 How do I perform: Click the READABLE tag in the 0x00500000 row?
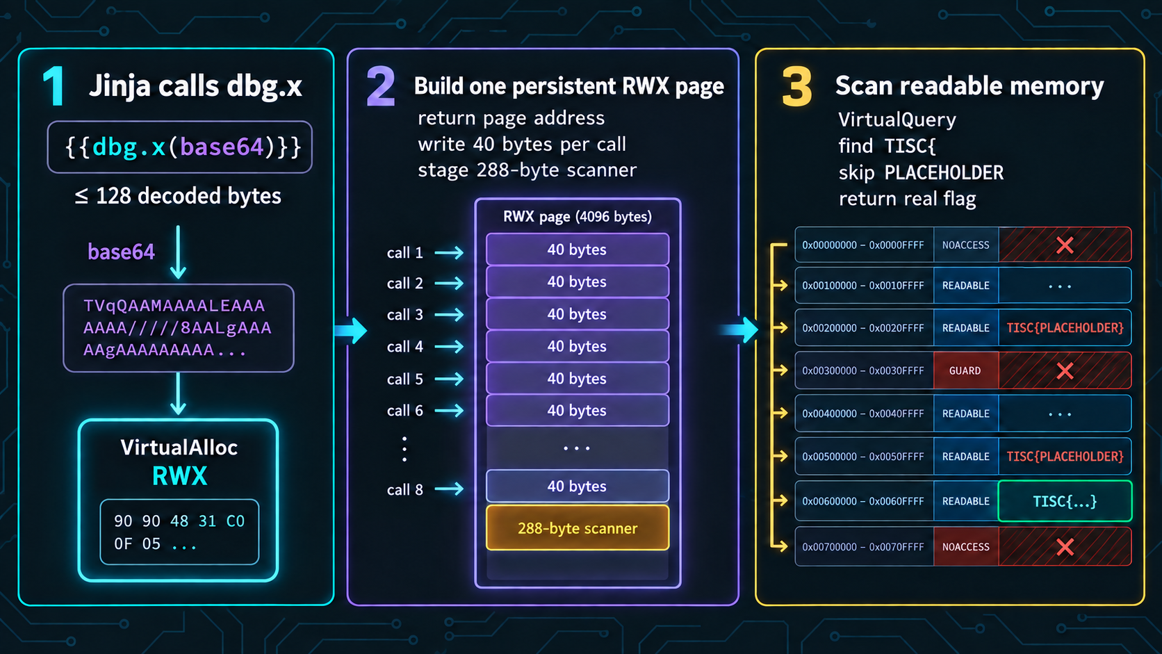click(966, 457)
